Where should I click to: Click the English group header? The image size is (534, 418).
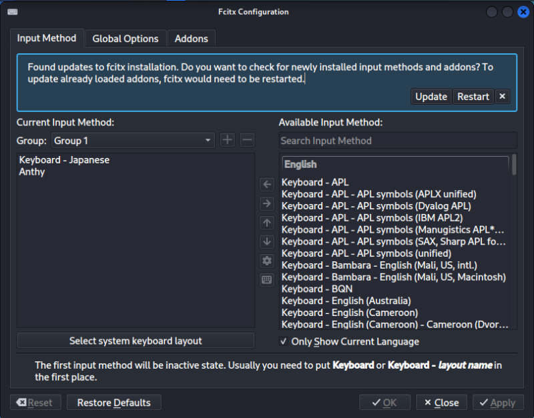pos(395,164)
